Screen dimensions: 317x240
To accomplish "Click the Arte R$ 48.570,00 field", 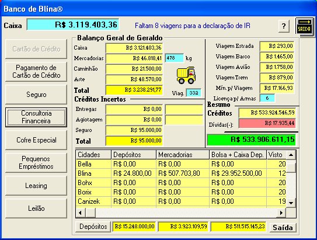I will coord(134,79).
